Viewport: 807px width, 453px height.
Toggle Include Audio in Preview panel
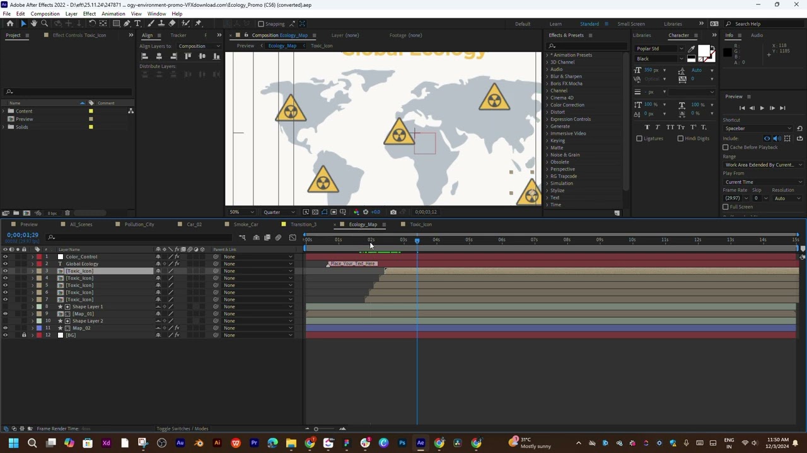click(x=777, y=138)
